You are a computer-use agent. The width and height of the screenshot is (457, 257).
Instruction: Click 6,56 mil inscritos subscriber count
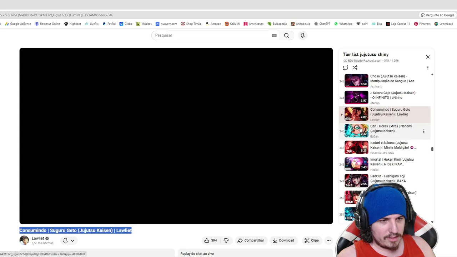click(42, 243)
